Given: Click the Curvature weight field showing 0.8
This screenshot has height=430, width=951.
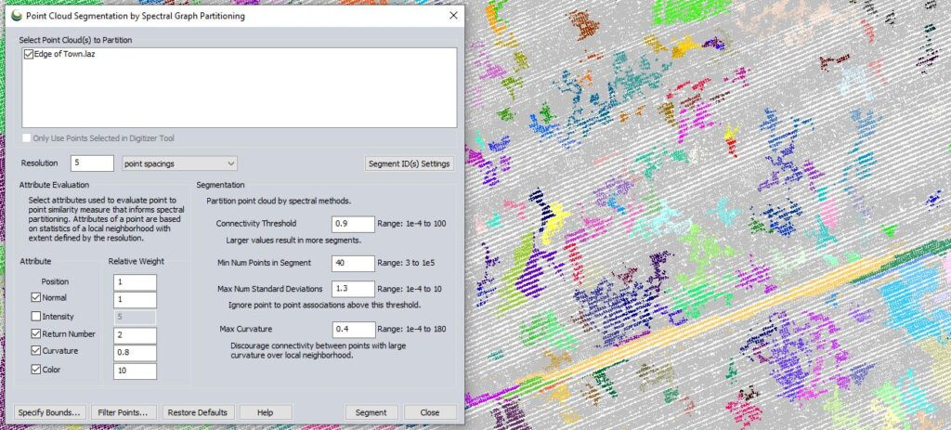Looking at the screenshot, I should click(x=135, y=354).
